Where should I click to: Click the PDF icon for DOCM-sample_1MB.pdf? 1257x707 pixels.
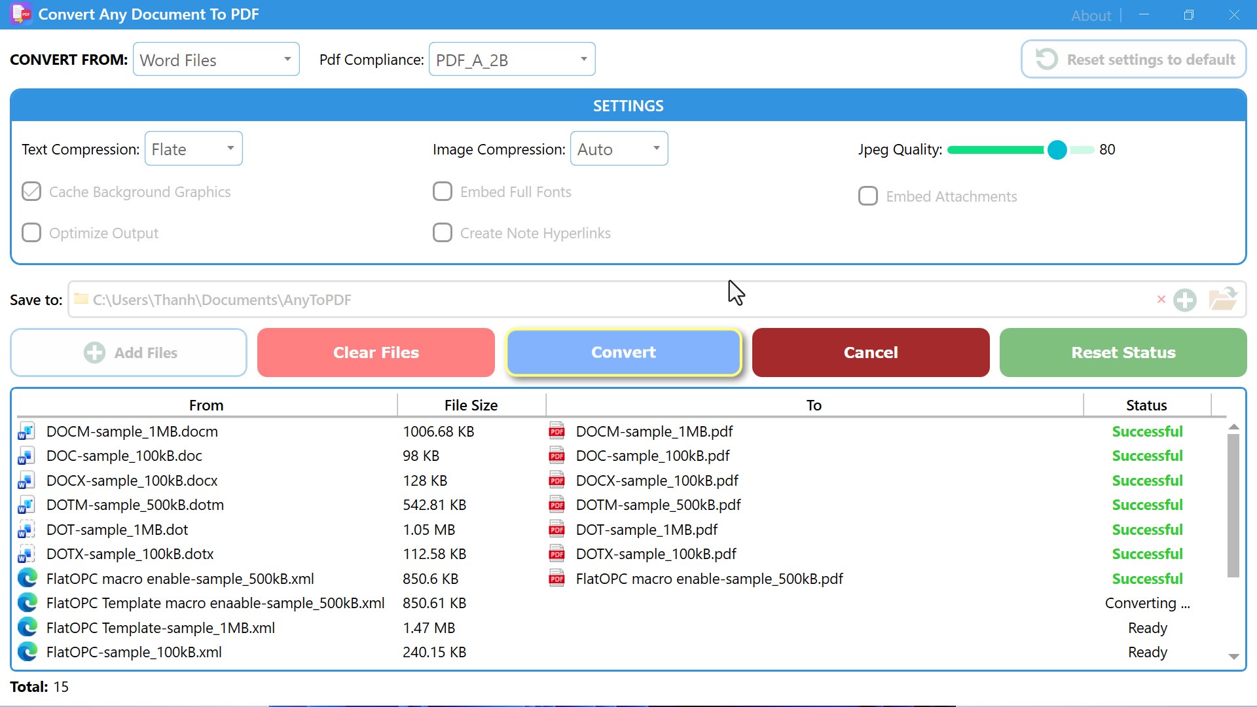click(x=556, y=431)
